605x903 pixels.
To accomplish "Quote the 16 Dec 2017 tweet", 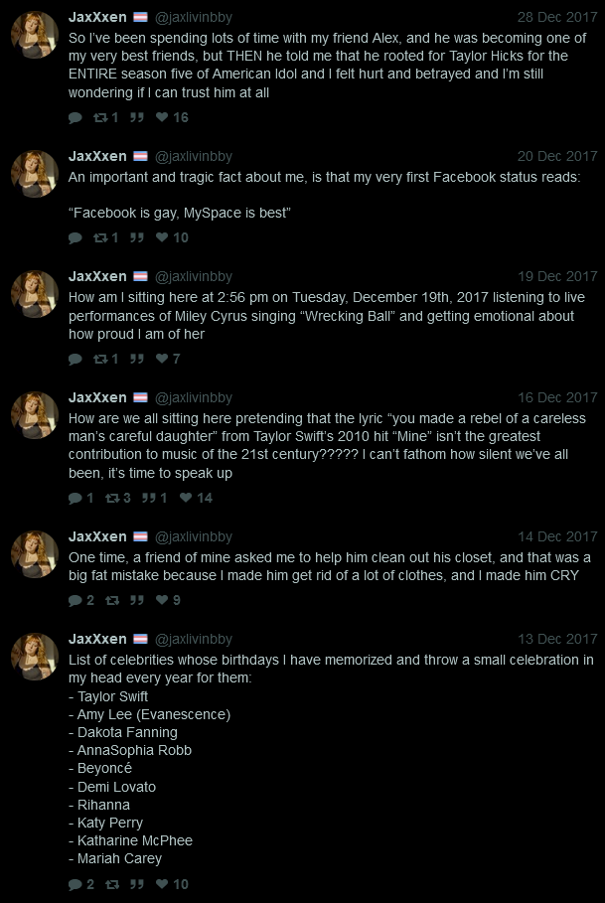I will [x=148, y=498].
